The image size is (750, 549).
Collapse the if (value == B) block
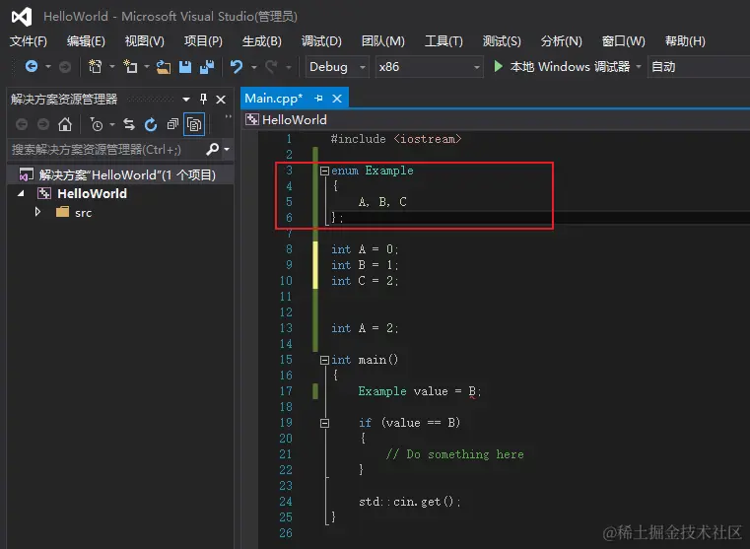click(324, 423)
